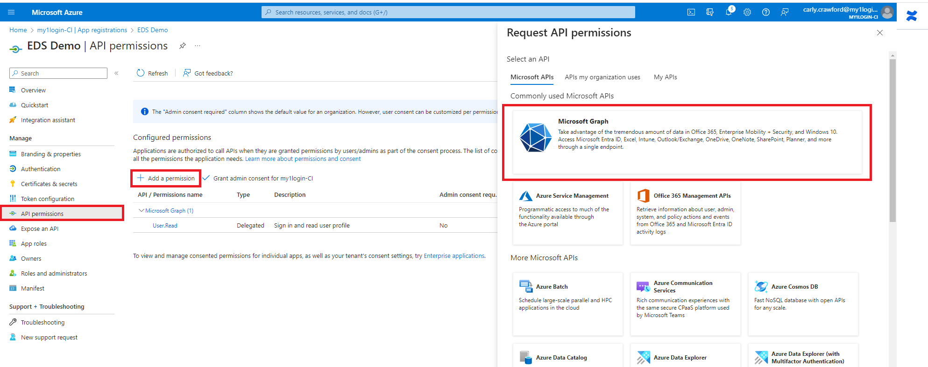
Task: Open the portal settings gear
Action: point(747,13)
